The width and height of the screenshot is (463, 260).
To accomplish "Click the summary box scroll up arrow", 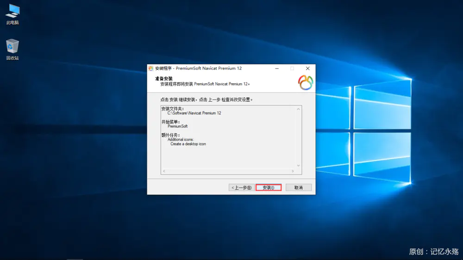I will pos(298,109).
